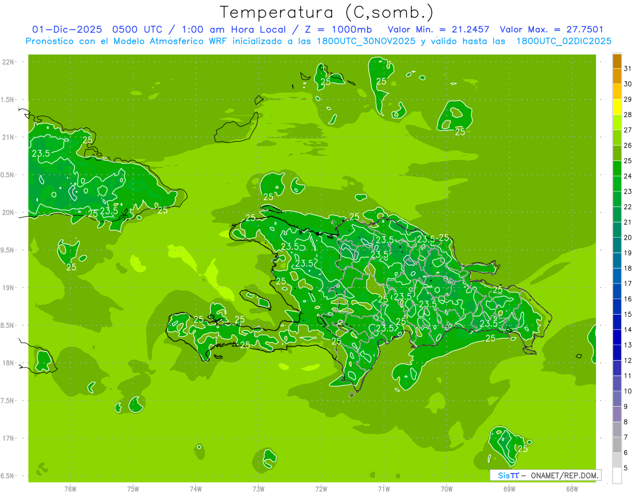Click the legend number '29'
642x496 pixels.
point(628,99)
